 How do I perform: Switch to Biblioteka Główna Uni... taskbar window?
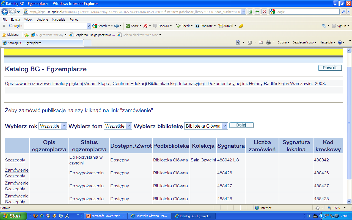[x=149, y=216]
